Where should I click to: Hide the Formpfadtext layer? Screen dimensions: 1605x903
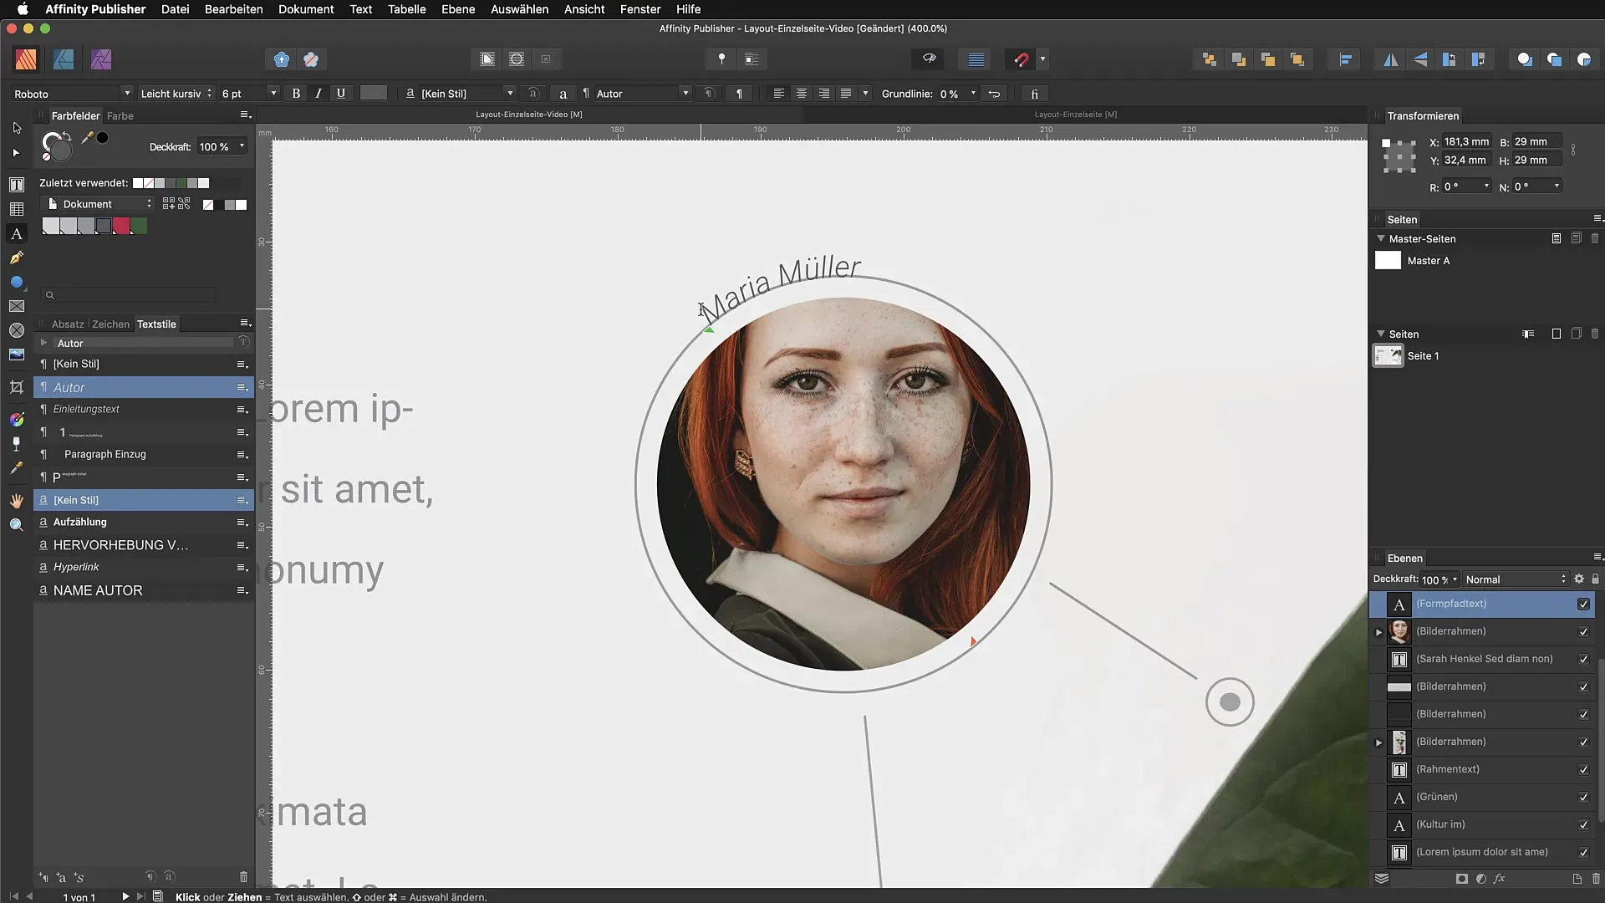pos(1583,604)
